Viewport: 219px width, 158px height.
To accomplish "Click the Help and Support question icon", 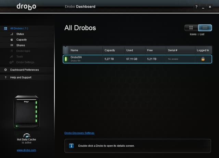I will (5, 78).
